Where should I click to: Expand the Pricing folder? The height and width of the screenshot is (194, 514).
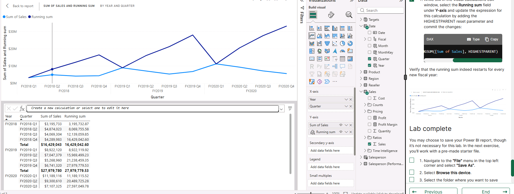pyautogui.click(x=365, y=111)
